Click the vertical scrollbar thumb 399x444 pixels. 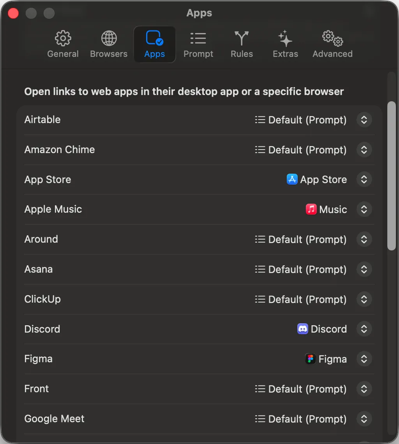pyautogui.click(x=392, y=176)
